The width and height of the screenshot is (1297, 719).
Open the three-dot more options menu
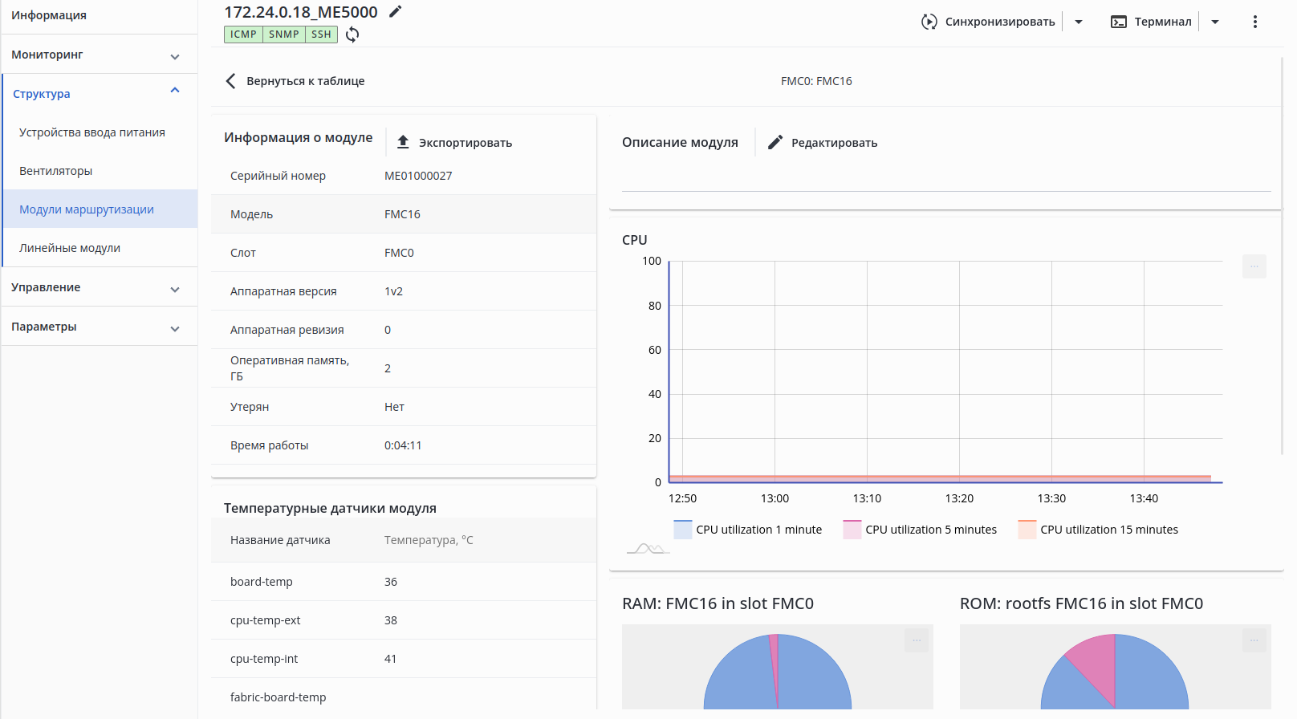(1255, 22)
